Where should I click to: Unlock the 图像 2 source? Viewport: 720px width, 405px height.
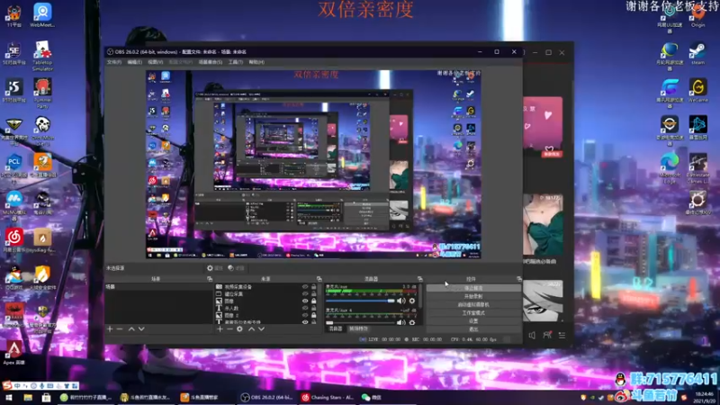click(314, 315)
